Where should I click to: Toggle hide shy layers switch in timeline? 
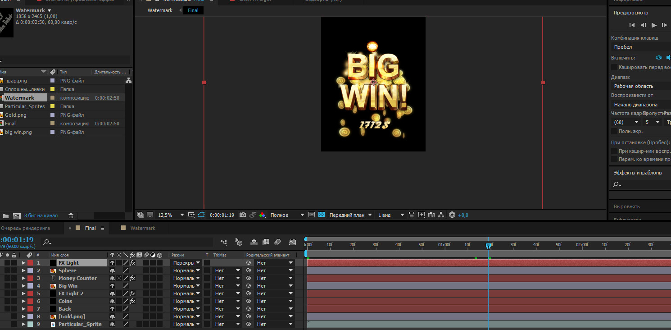tap(254, 243)
